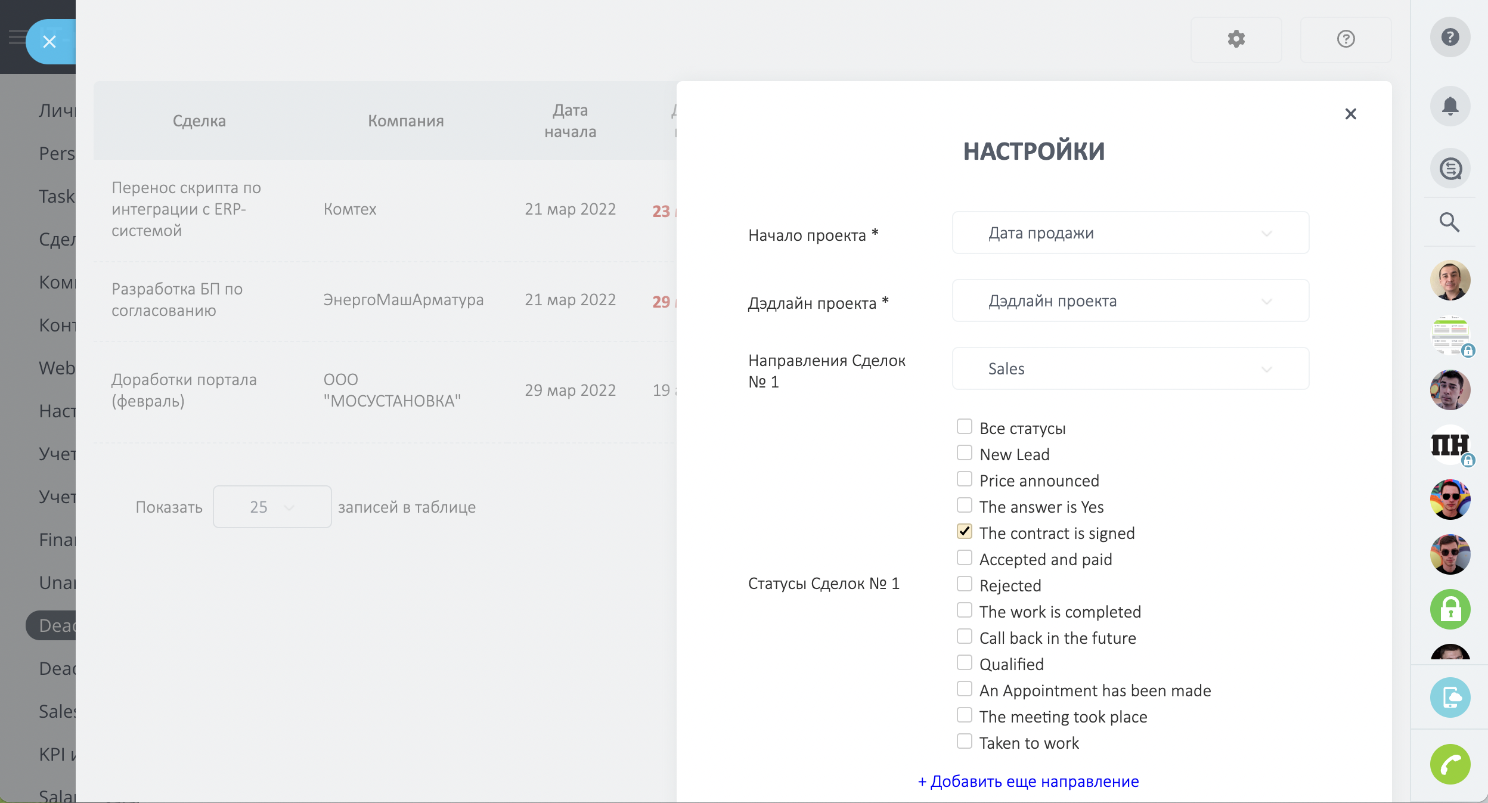Screen dimensions: 1488x803
Task: Click '+ Добавить еще направление' link
Action: tap(1028, 782)
